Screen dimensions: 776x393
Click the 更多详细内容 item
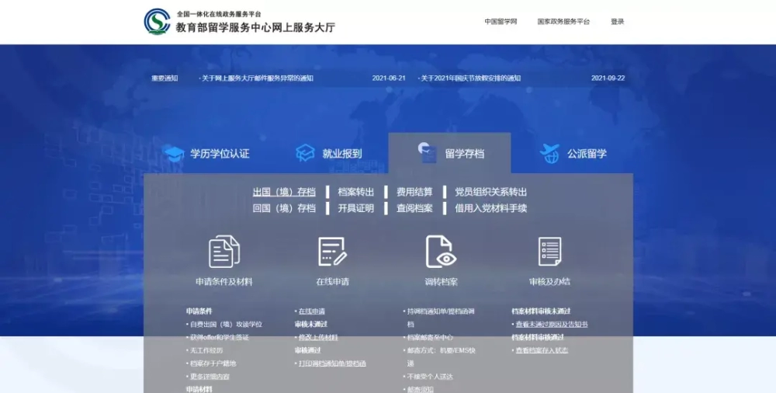coord(210,377)
